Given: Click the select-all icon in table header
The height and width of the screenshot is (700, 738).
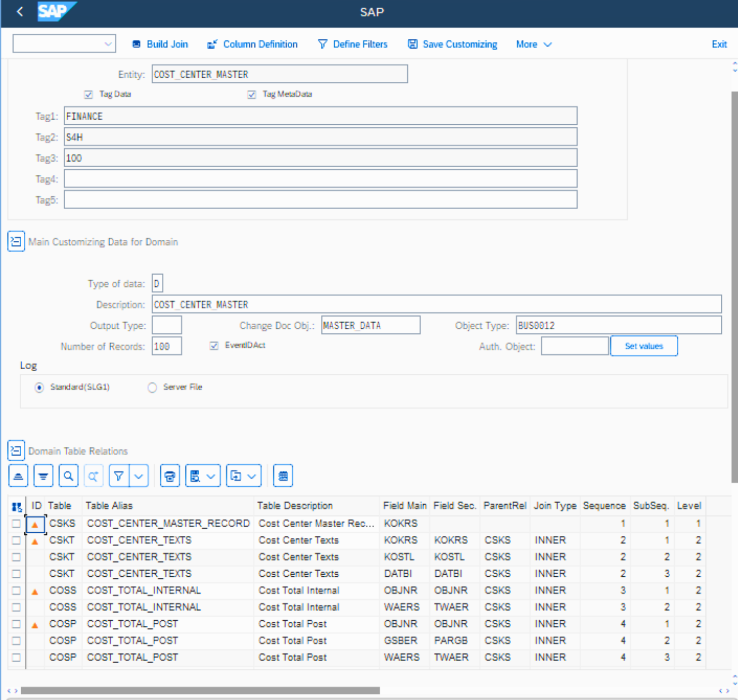Looking at the screenshot, I should coord(17,507).
